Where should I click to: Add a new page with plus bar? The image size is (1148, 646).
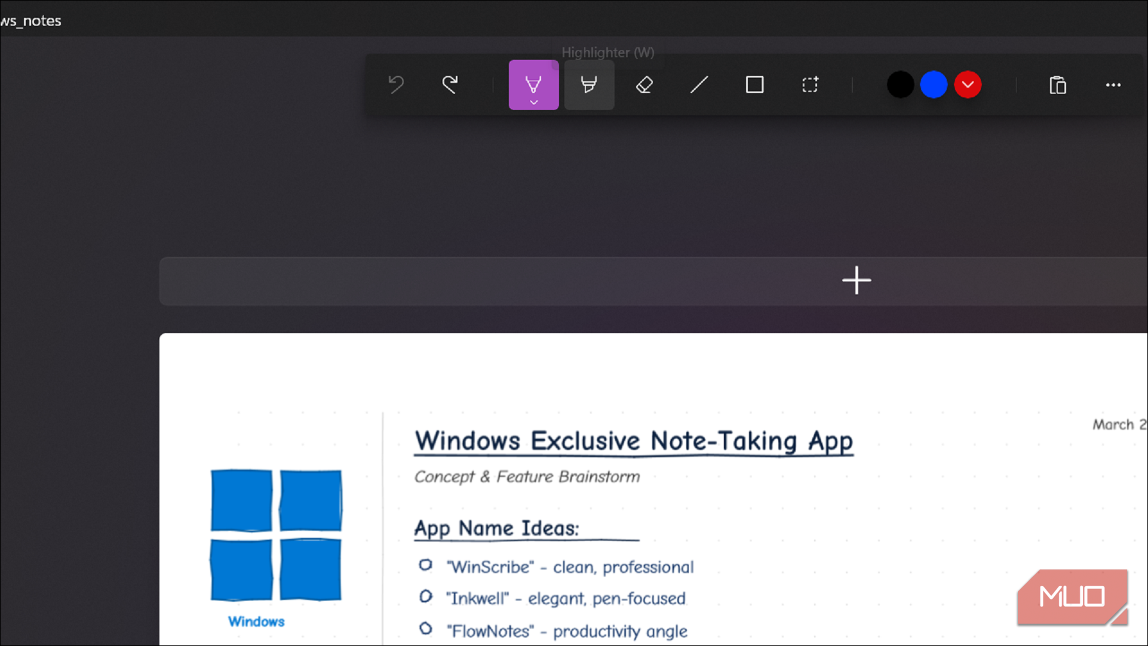(x=653, y=281)
